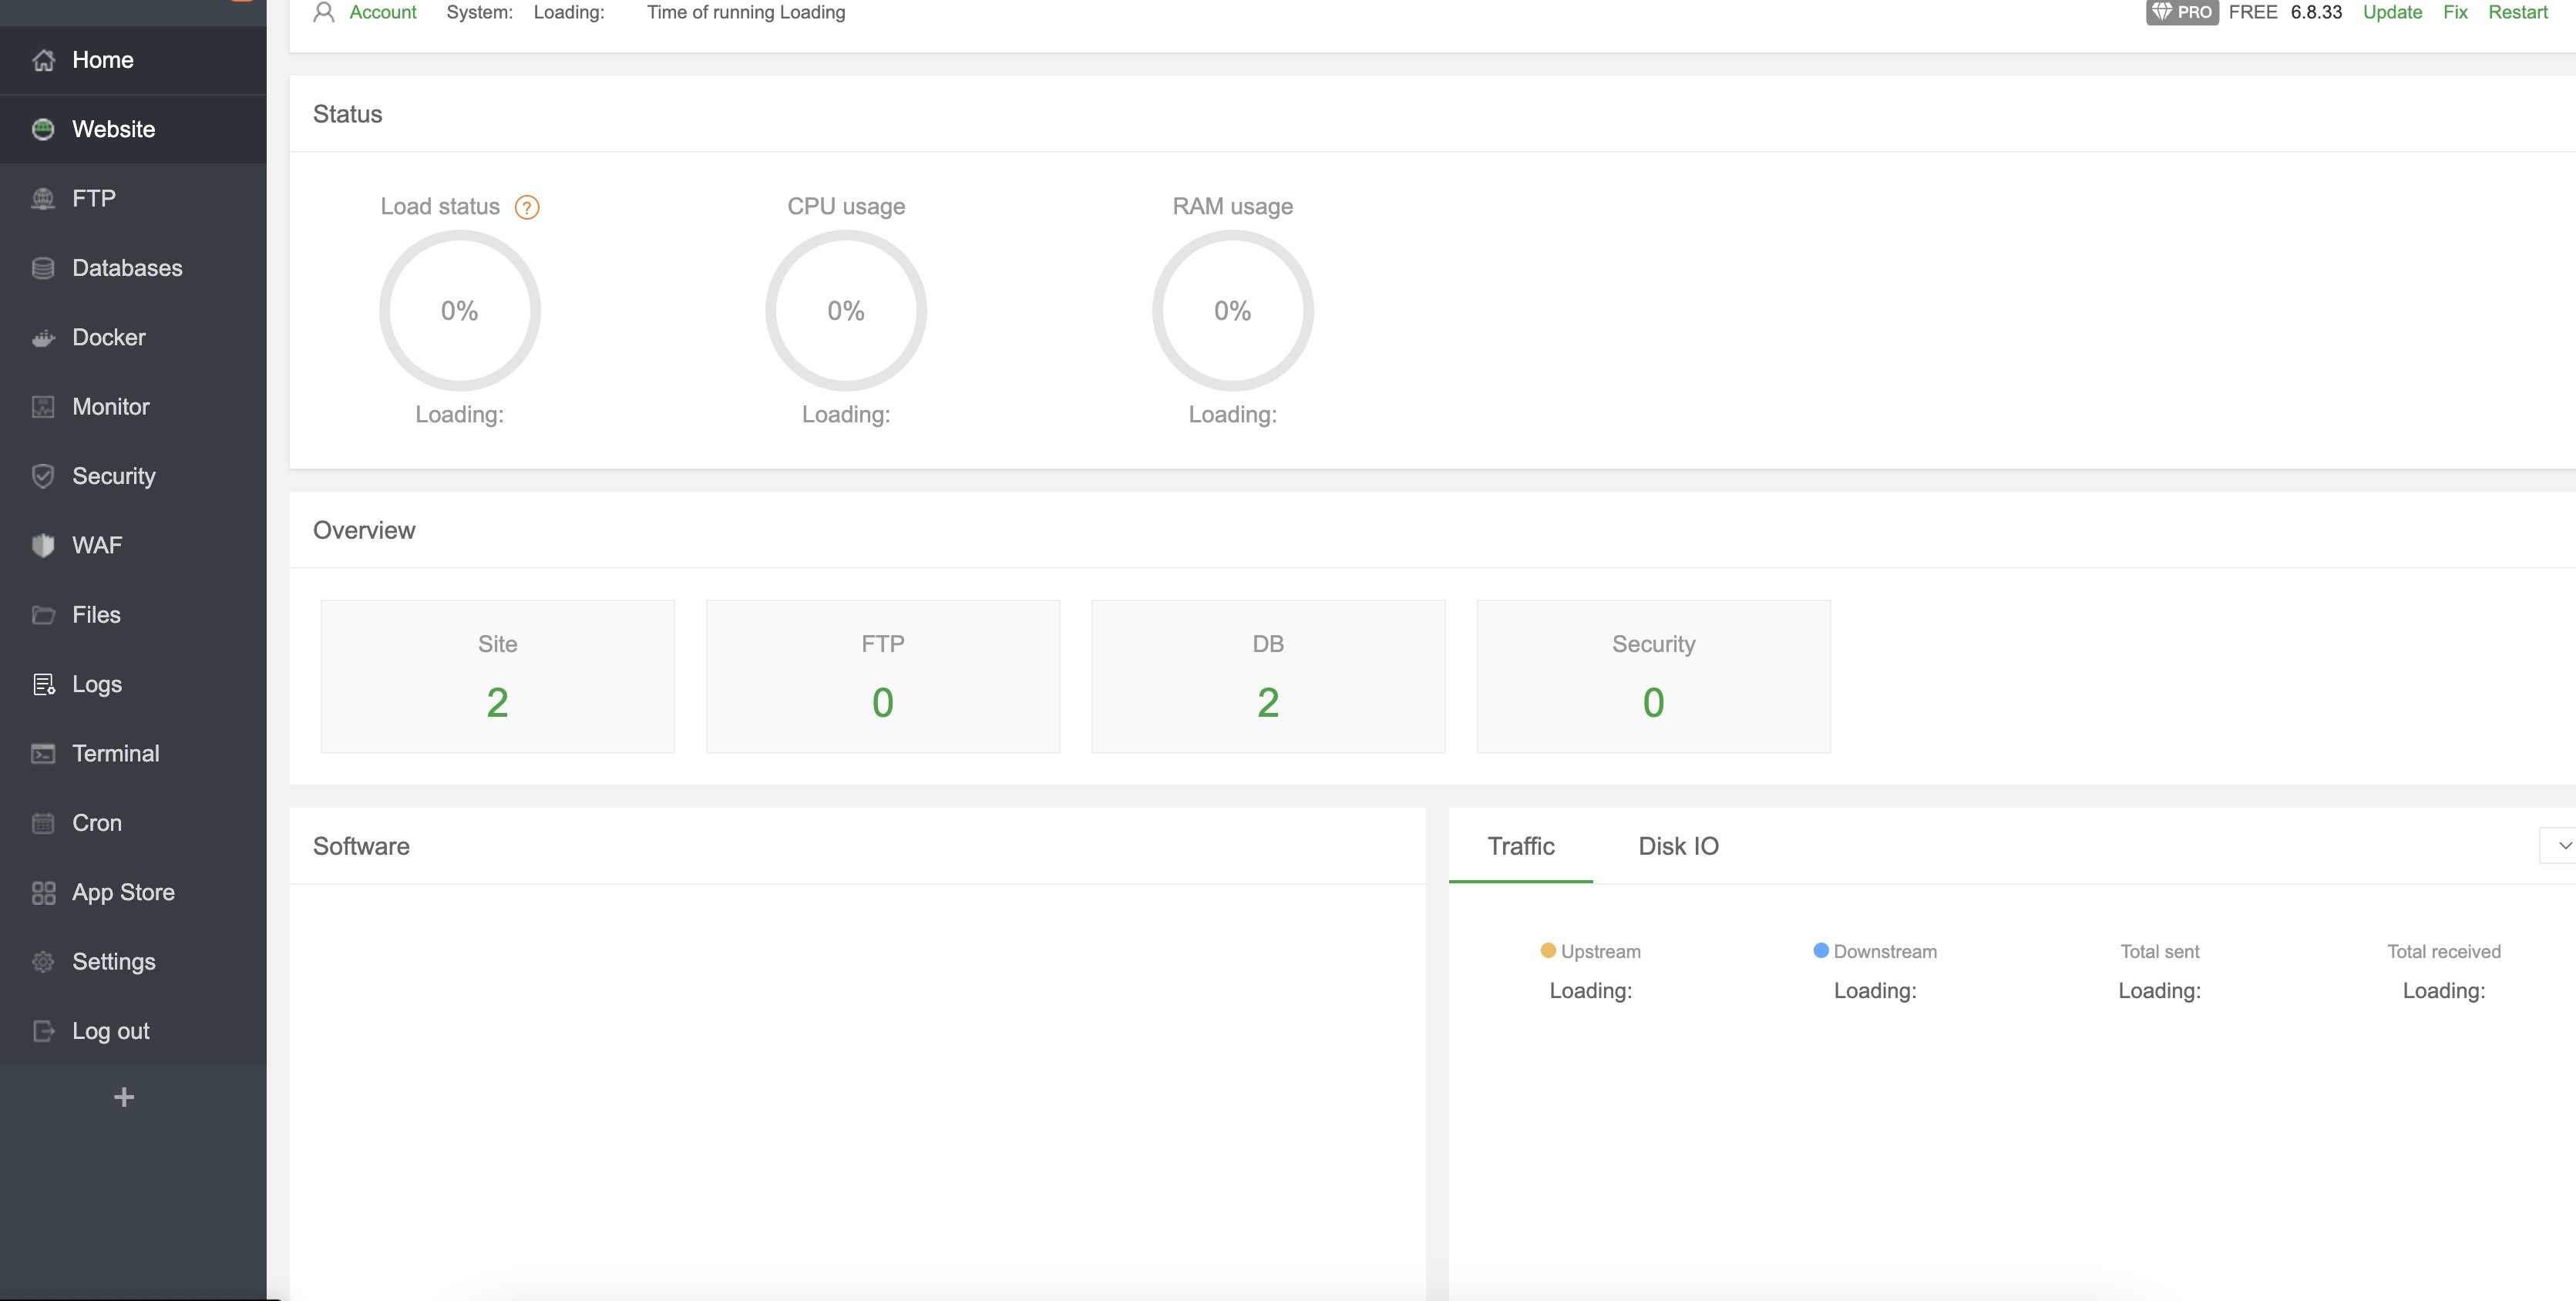The height and width of the screenshot is (1301, 2576).
Task: Select the Traffic tab
Action: pyautogui.click(x=1520, y=846)
